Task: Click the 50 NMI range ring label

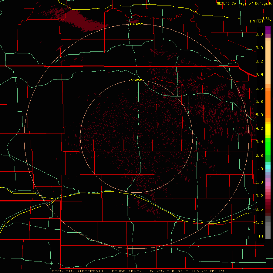Action: (136, 80)
